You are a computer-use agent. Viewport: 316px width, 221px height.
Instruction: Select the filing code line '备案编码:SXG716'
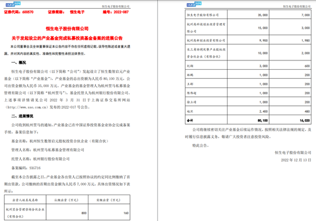tap(26, 168)
